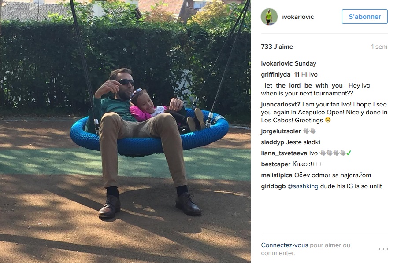Image resolution: width=397 pixels, height=263 pixels.
Task: Click Connectez-vous login link
Action: pos(285,245)
